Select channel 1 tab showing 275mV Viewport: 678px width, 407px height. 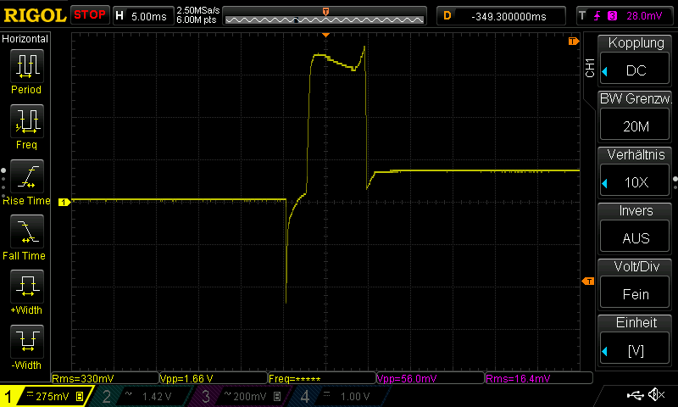pyautogui.click(x=45, y=396)
